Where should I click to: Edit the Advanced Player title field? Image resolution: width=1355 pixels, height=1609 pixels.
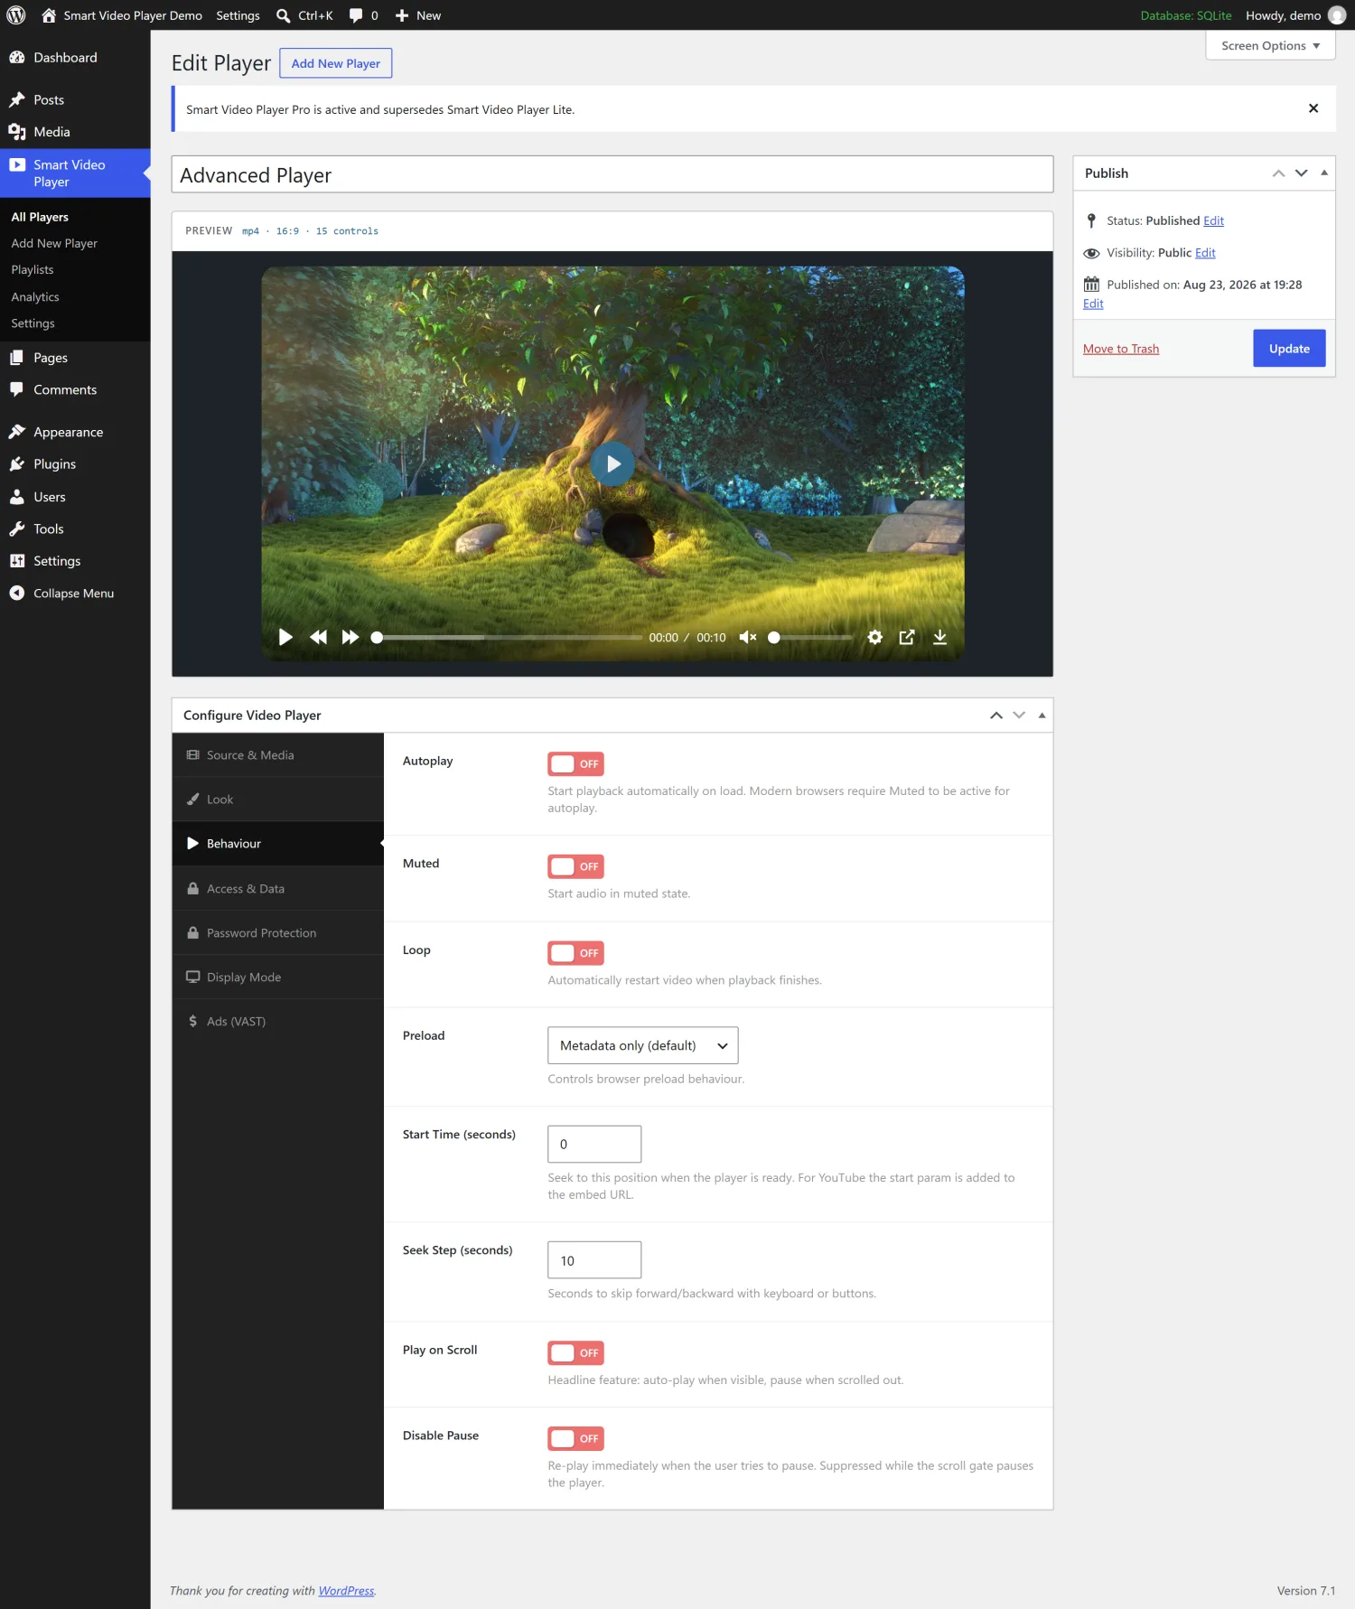(612, 174)
